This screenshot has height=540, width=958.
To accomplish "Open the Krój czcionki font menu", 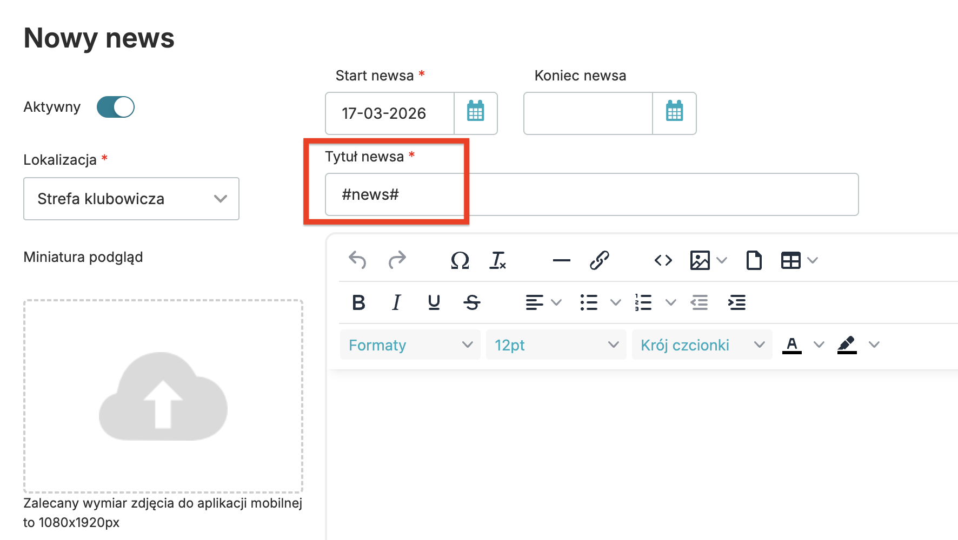I will click(702, 345).
